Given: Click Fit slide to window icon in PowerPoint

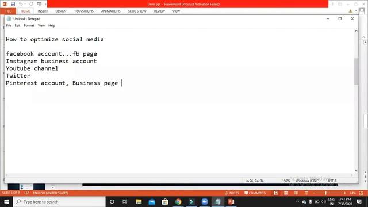Looking at the screenshot, I should 361,193.
